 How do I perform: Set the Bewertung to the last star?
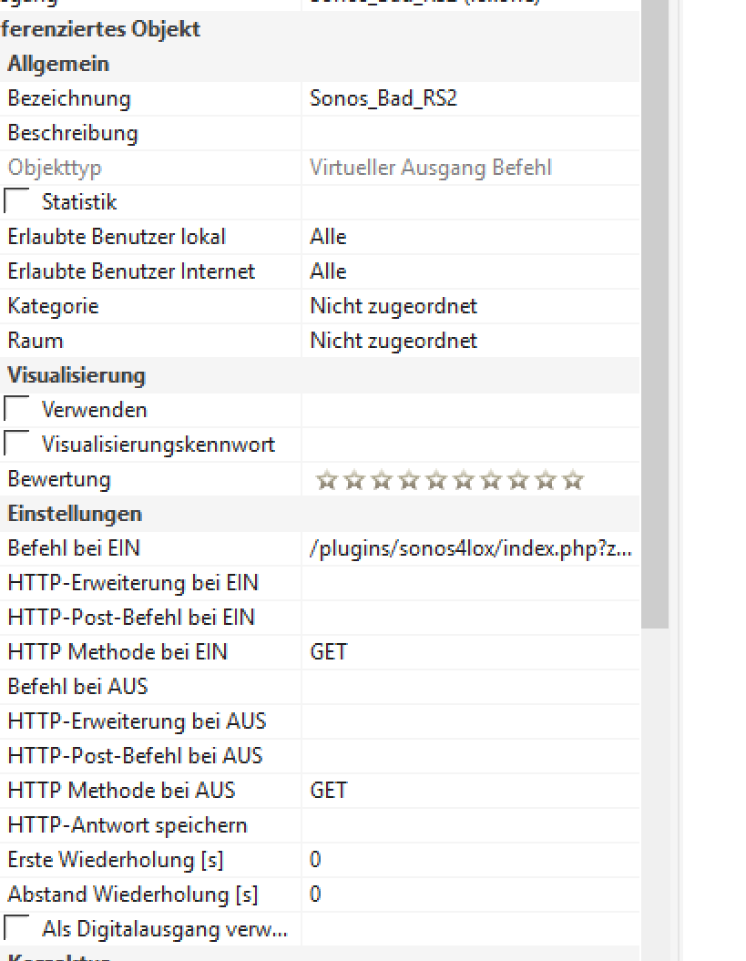click(573, 480)
